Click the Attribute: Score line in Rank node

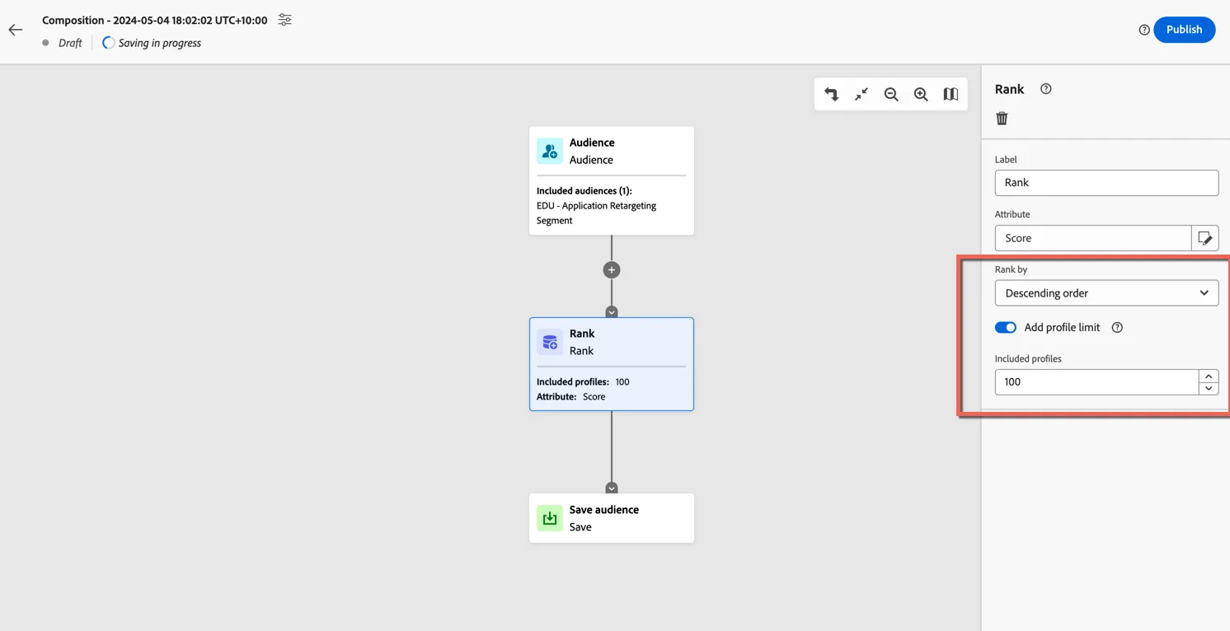coord(571,397)
